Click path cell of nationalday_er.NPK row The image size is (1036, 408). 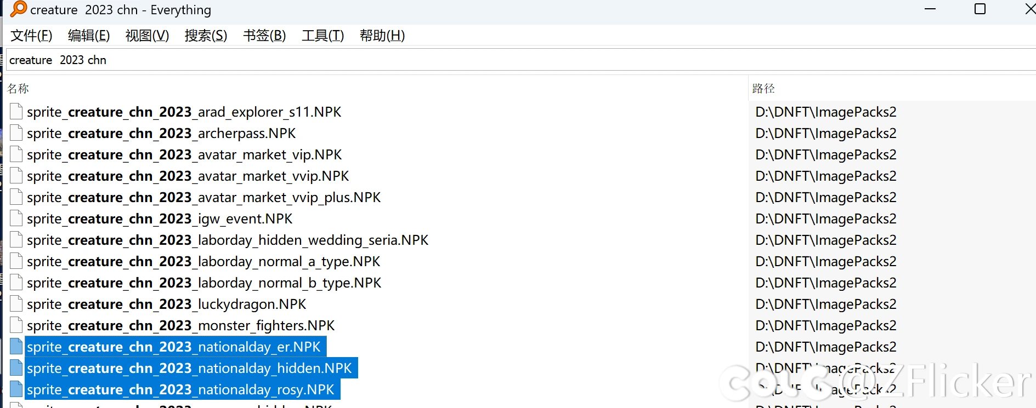point(825,347)
